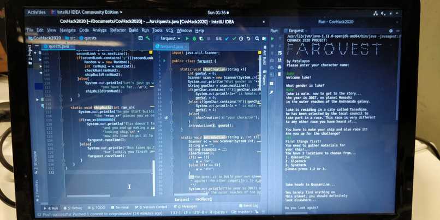Click the scroll-to-end icon in Run panel

(280, 60)
